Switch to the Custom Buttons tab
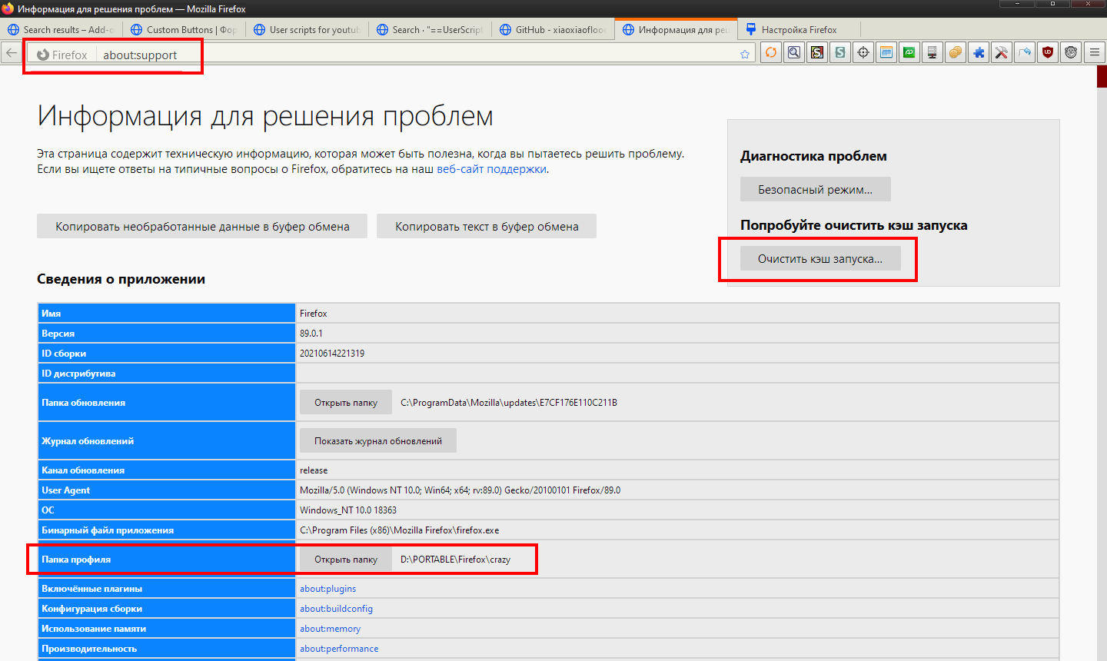The width and height of the screenshot is (1107, 661). (184, 30)
